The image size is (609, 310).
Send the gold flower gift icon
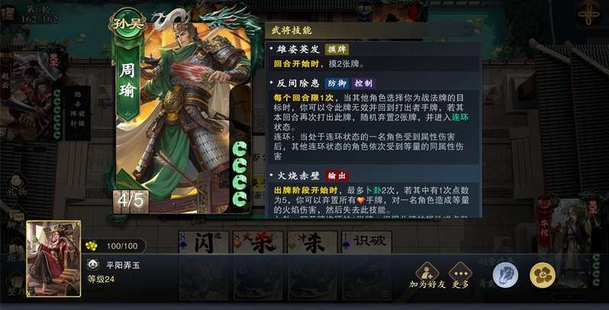pos(543,275)
